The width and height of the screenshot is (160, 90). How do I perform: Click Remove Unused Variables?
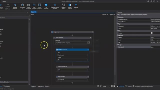(55, 6)
